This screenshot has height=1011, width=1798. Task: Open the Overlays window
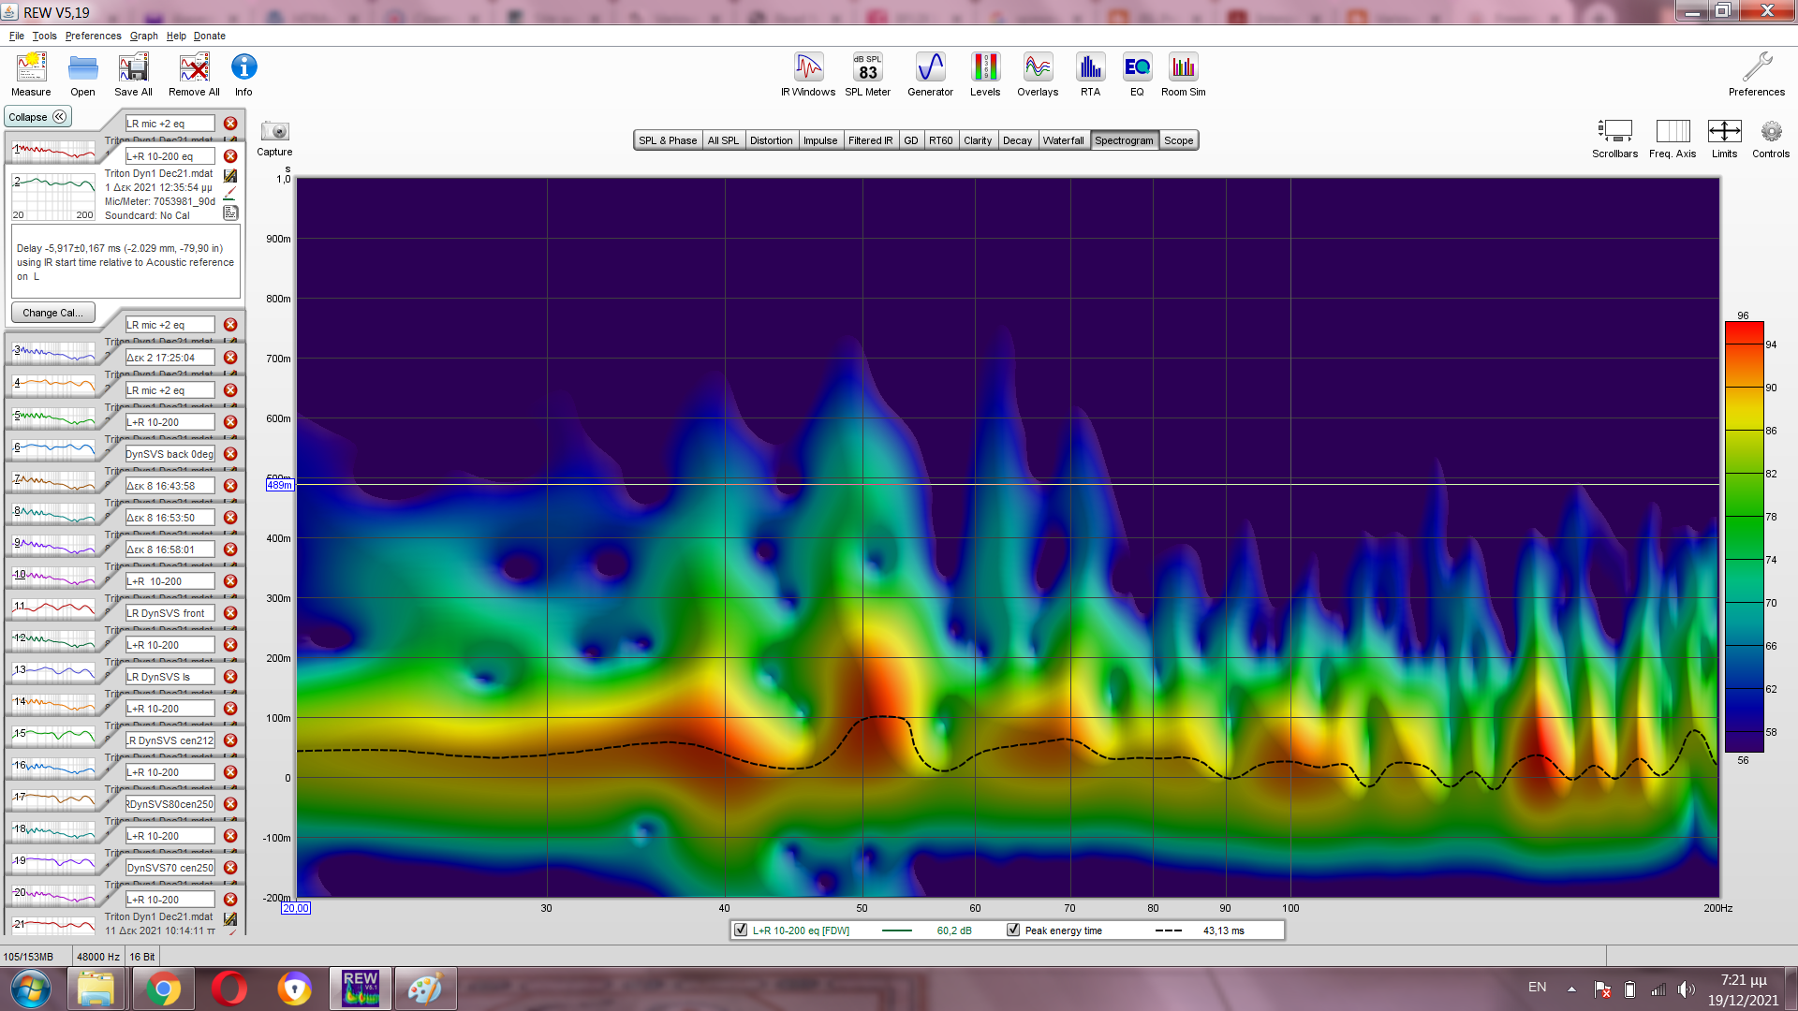point(1038,75)
